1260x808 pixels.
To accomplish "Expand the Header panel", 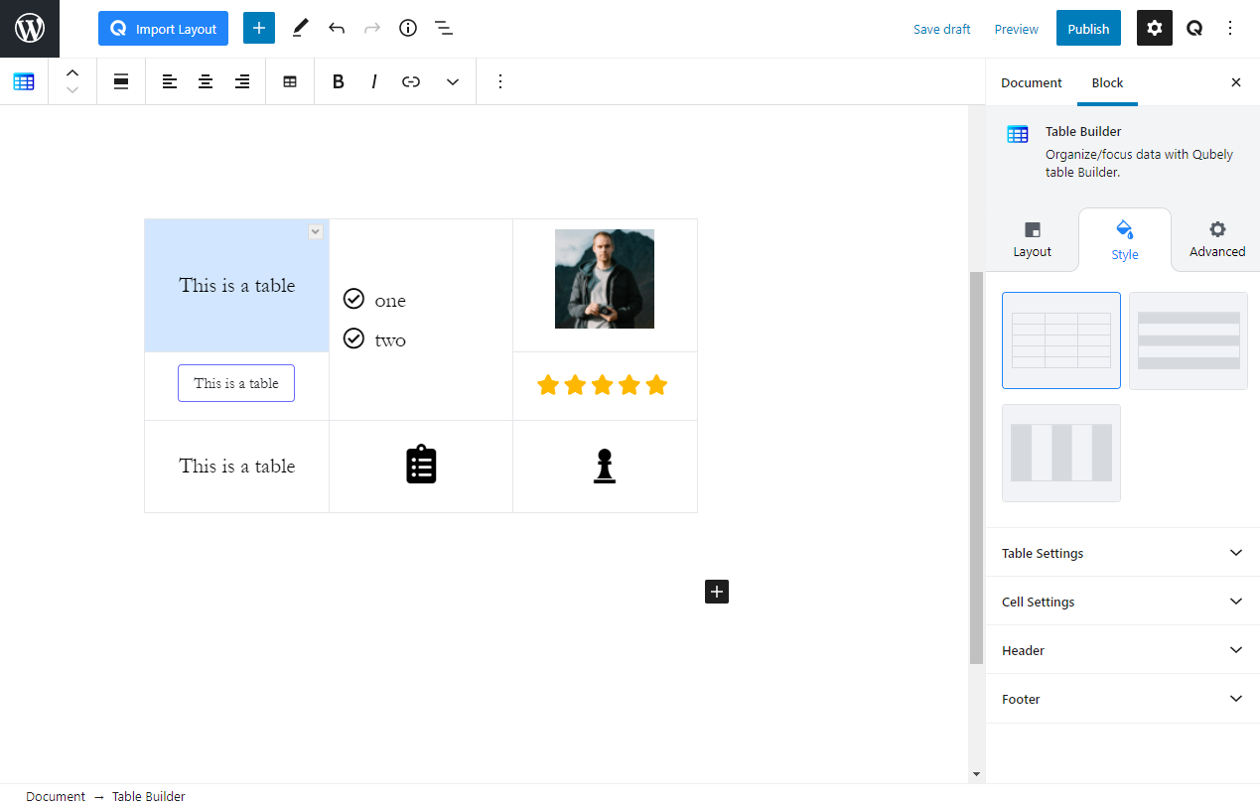I will tap(1122, 650).
